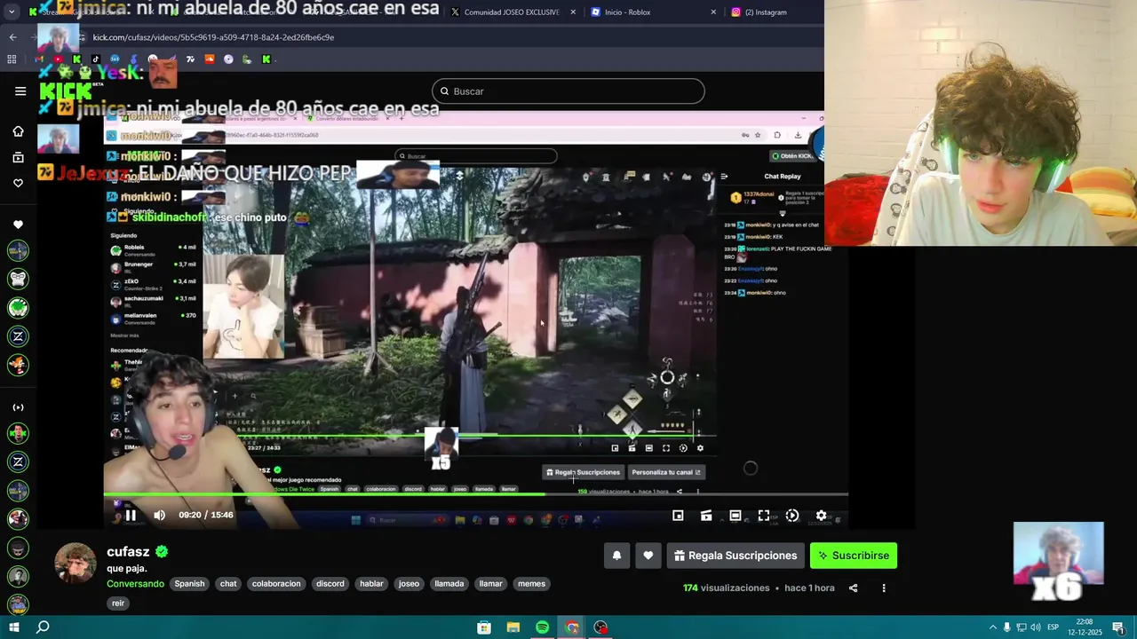Open the three-dot more options menu
The height and width of the screenshot is (639, 1137).
[884, 588]
